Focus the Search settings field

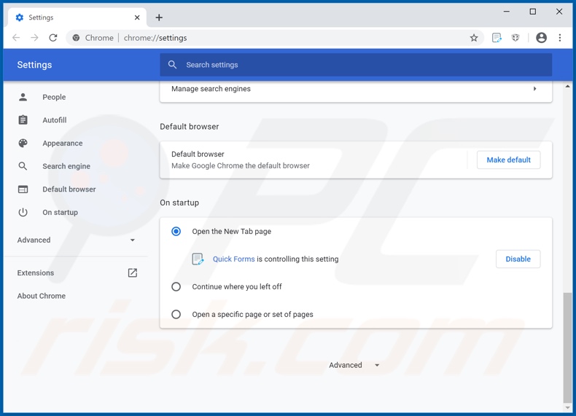point(356,65)
